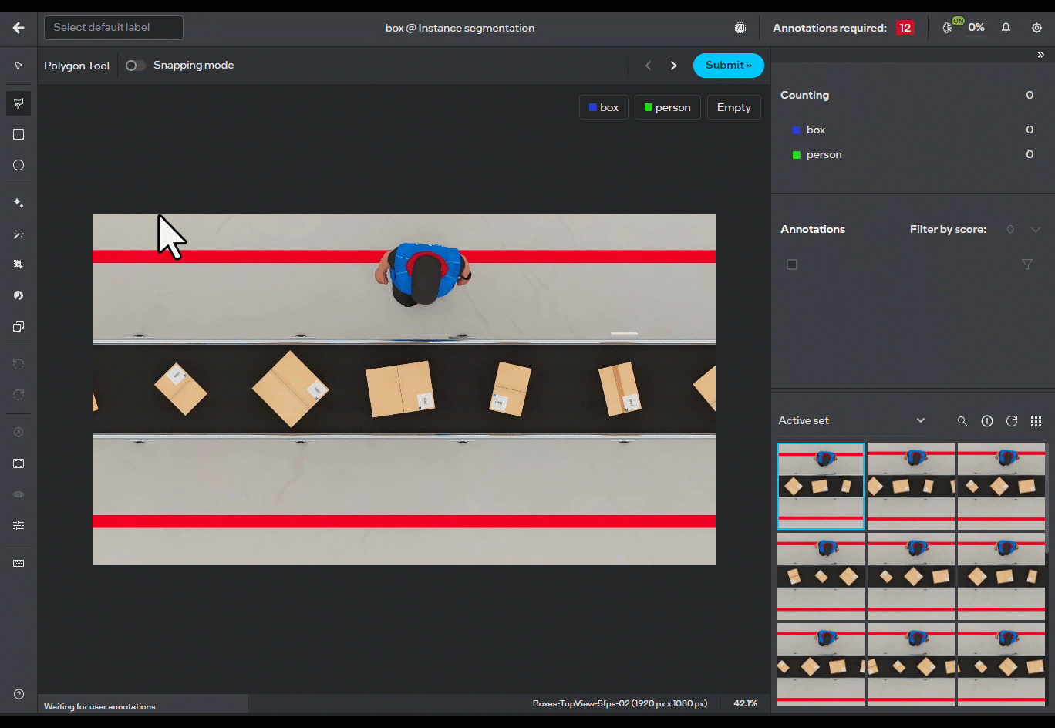Click the 'box @ Instance segmentation' title
The width and height of the screenshot is (1055, 728).
[x=460, y=28]
